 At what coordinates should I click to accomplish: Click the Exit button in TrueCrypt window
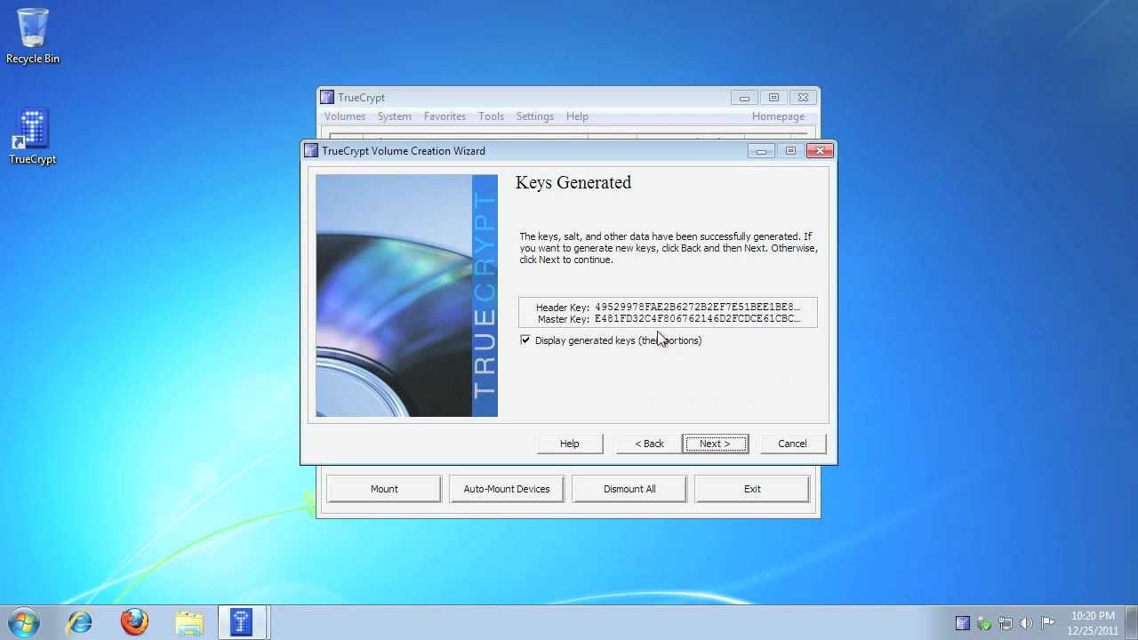752,489
